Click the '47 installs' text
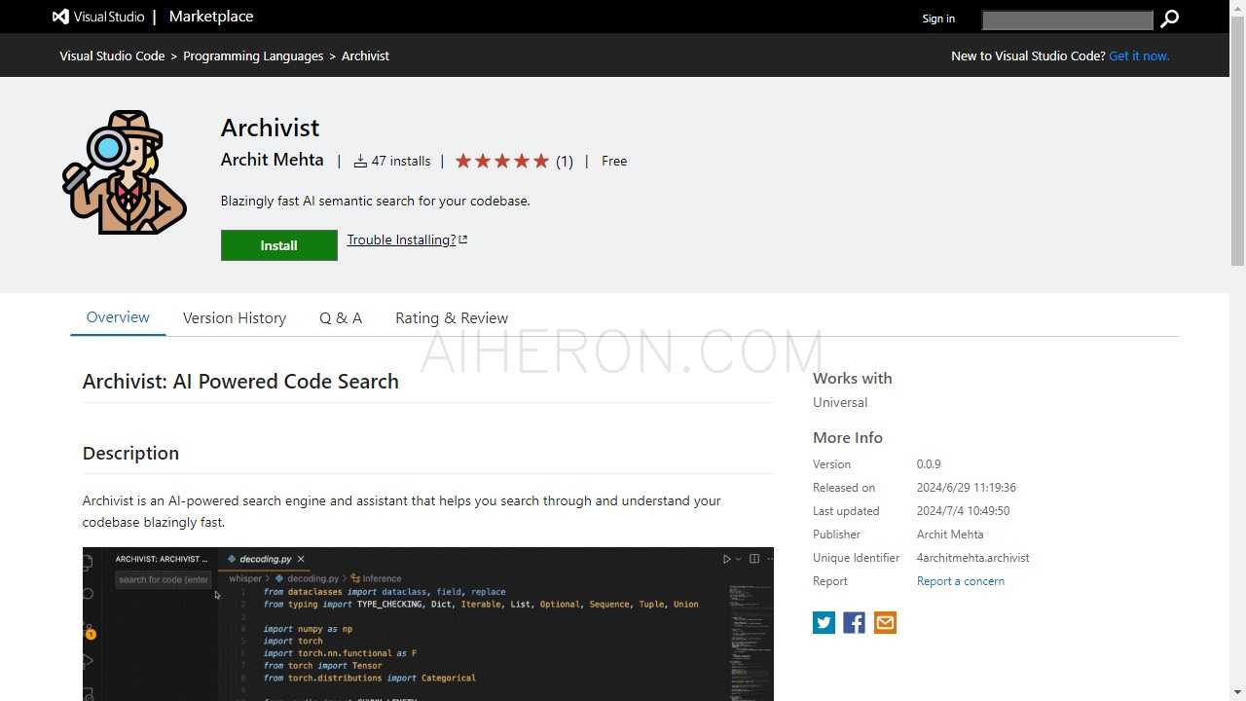This screenshot has height=701, width=1246. coord(401,161)
